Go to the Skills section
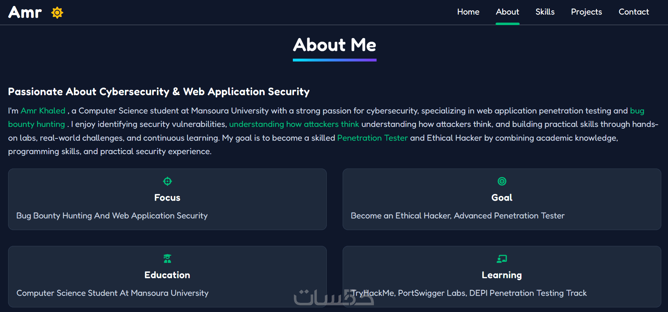Image resolution: width=668 pixels, height=312 pixels. [545, 12]
